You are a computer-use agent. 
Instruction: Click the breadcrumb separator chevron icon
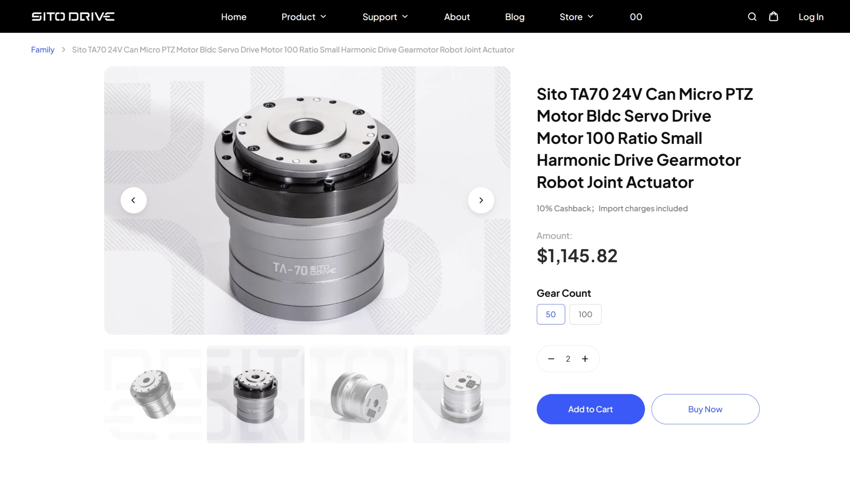tap(63, 50)
